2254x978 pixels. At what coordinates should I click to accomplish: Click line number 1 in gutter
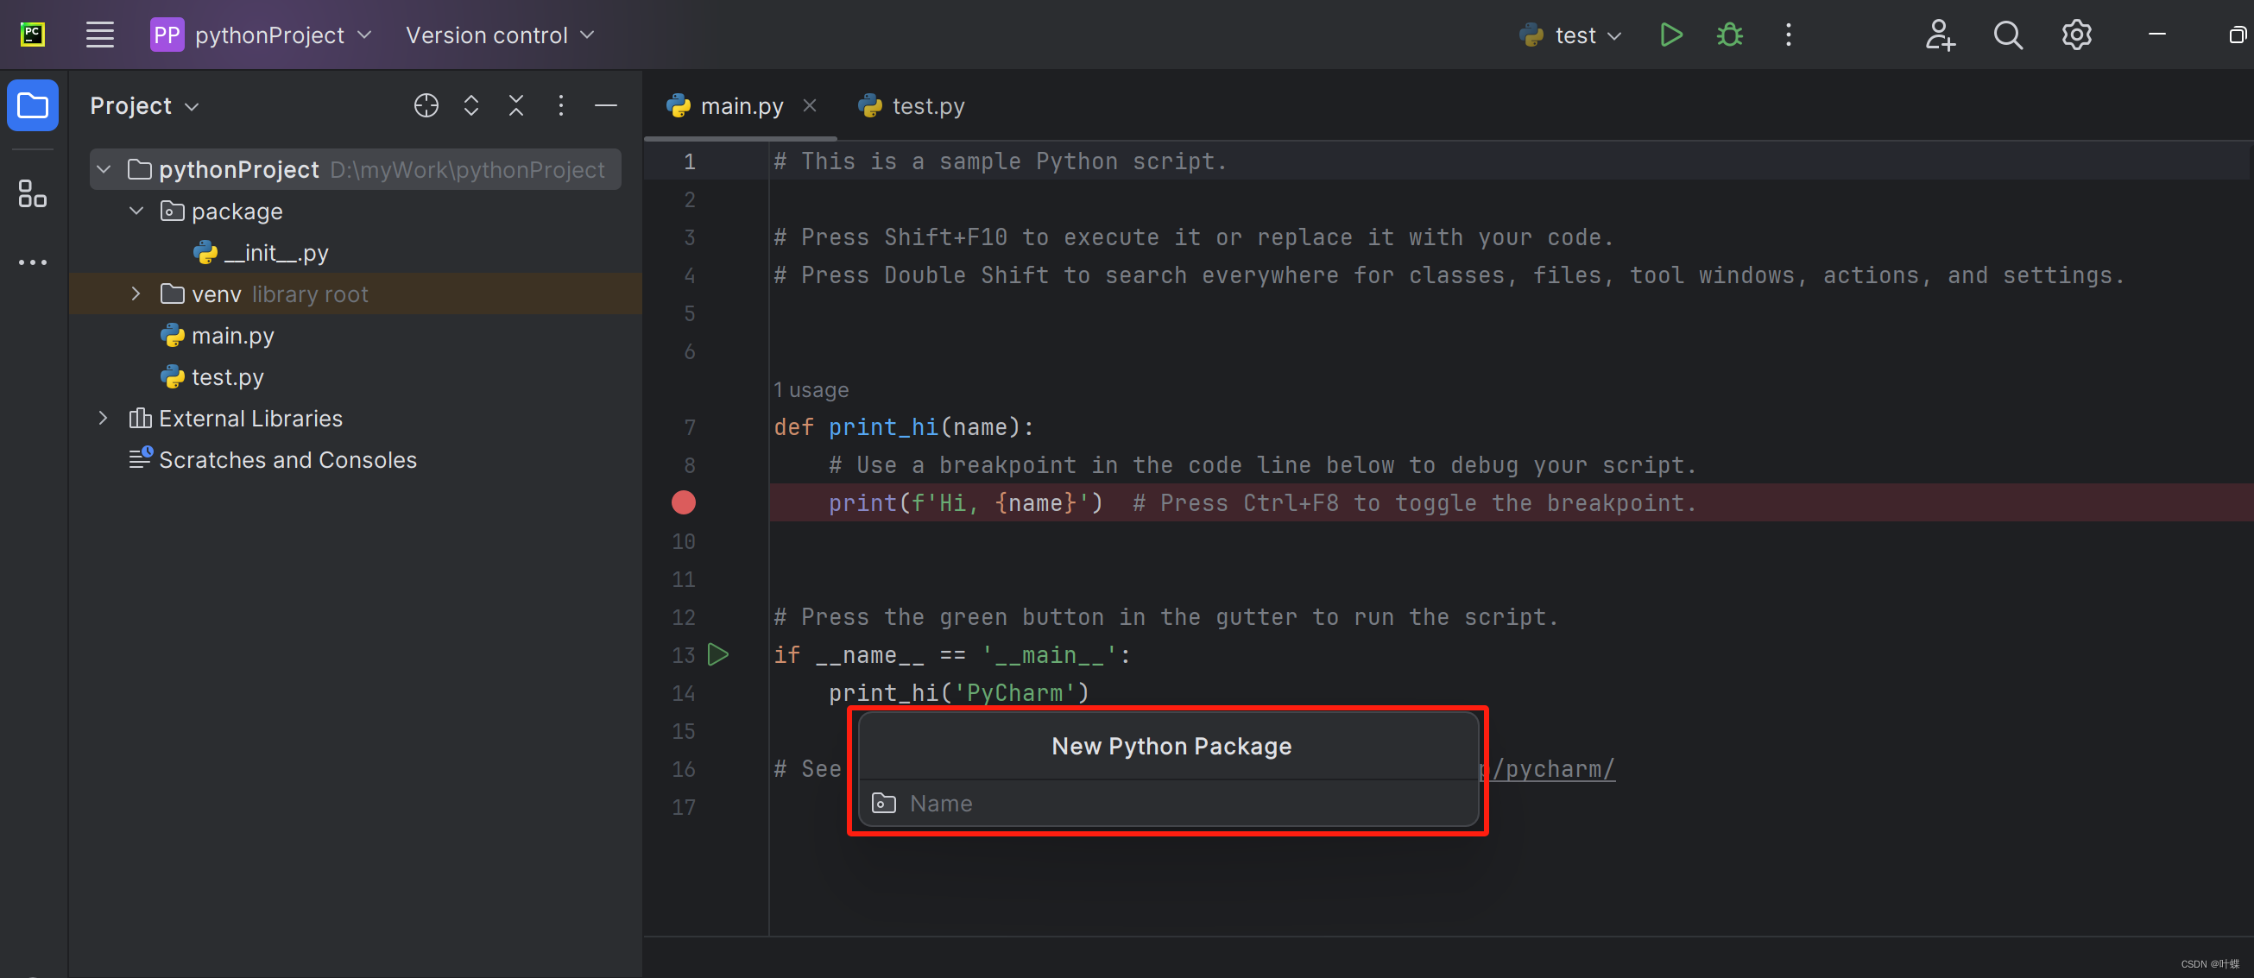click(x=690, y=161)
